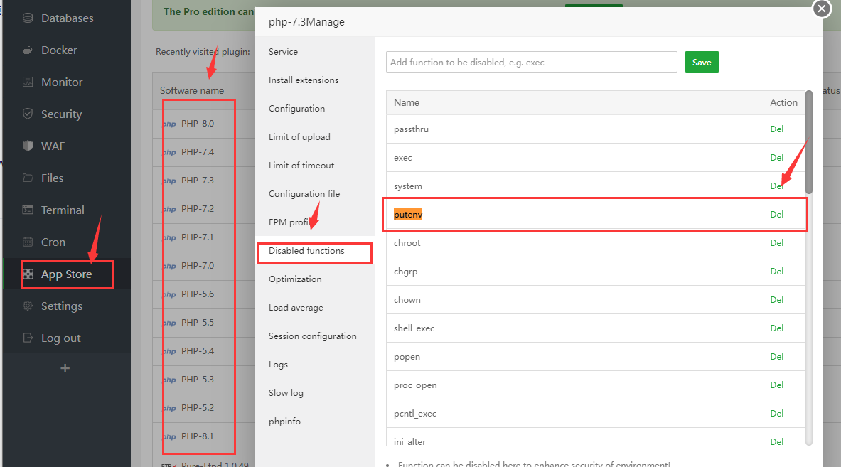Open Monitor via its sidebar icon
Screen dimensions: 841x467
tap(28, 82)
